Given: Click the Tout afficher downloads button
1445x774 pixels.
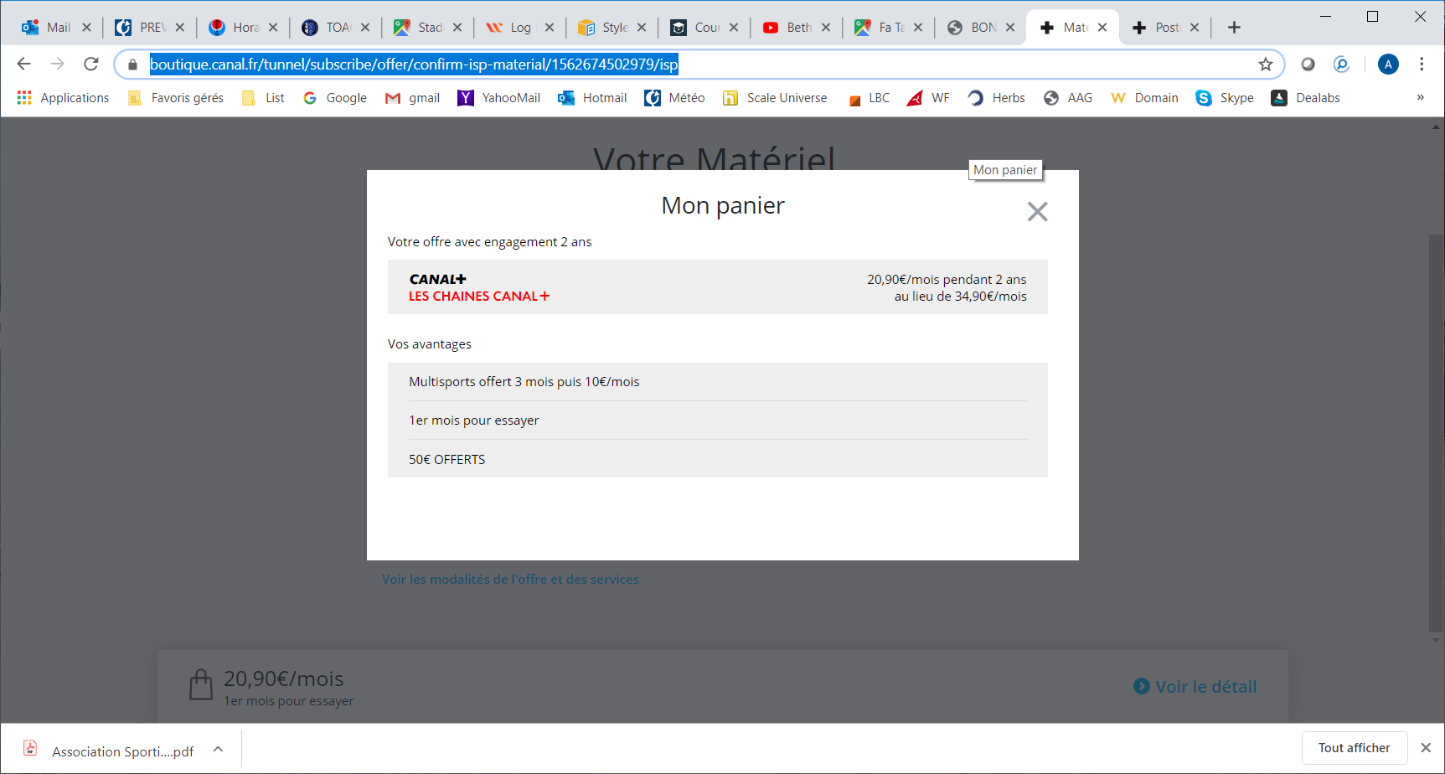Looking at the screenshot, I should pyautogui.click(x=1354, y=748).
